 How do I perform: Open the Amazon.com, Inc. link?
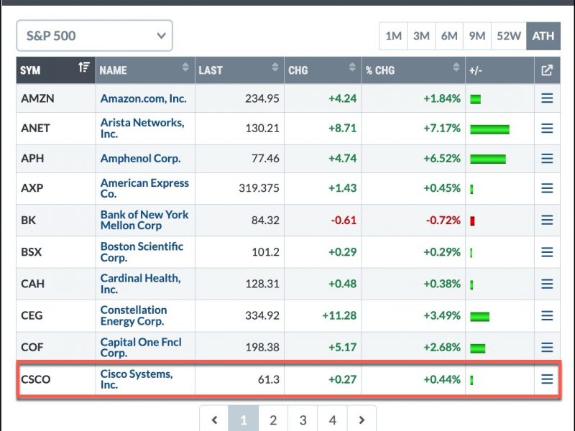point(143,98)
